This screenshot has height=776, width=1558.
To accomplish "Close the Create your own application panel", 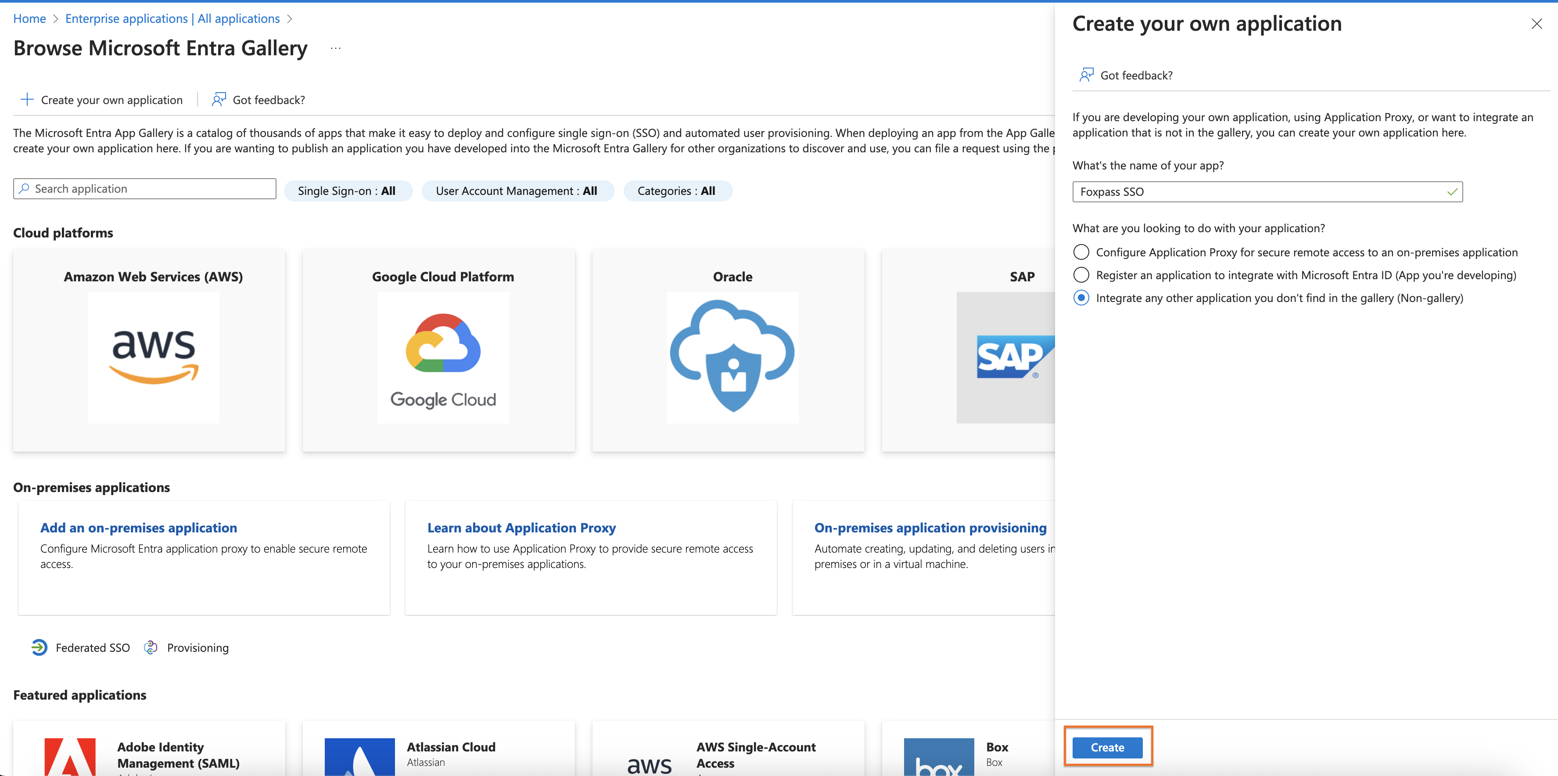I will [1536, 24].
